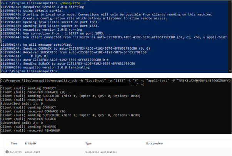The height and width of the screenshot is (156, 232).
Task: Click the 'Subscribed (mid: 2): 0' line
Action: (22, 123)
